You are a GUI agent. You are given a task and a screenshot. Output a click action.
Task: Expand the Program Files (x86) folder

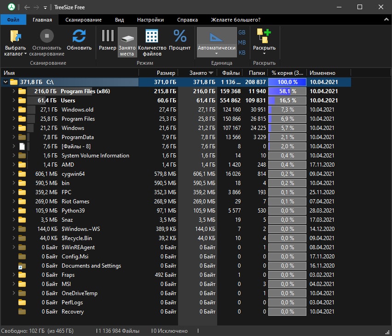pos(14,91)
